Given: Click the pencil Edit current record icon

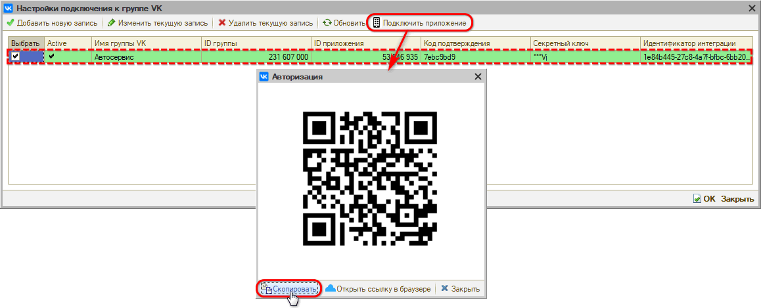Looking at the screenshot, I should click(x=111, y=23).
